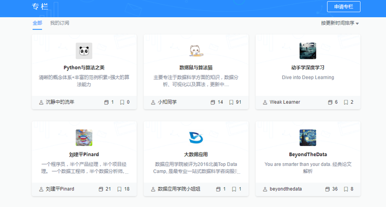
Task: Click the 大数据应用 blue logo icon
Action: [196, 137]
